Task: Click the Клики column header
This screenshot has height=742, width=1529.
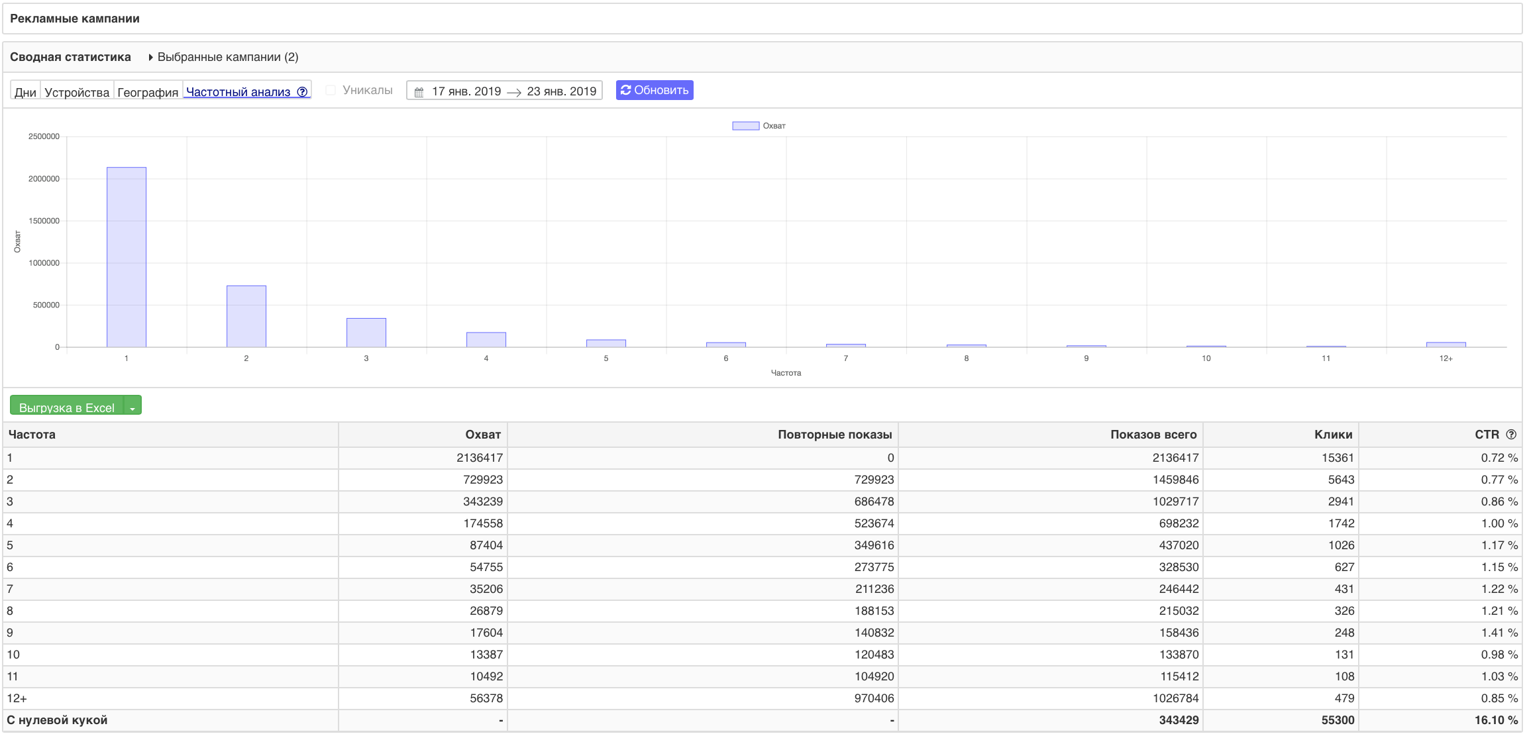Action: click(1333, 435)
